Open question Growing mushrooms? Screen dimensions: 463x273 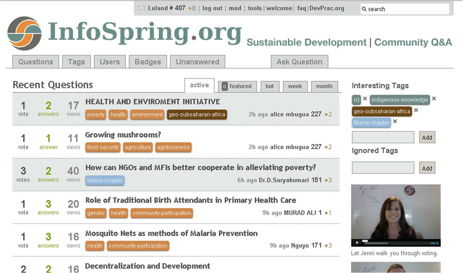[x=123, y=135]
